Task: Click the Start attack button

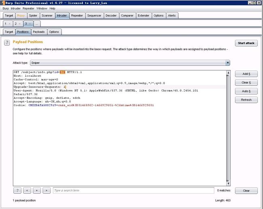Action: pos(246,43)
